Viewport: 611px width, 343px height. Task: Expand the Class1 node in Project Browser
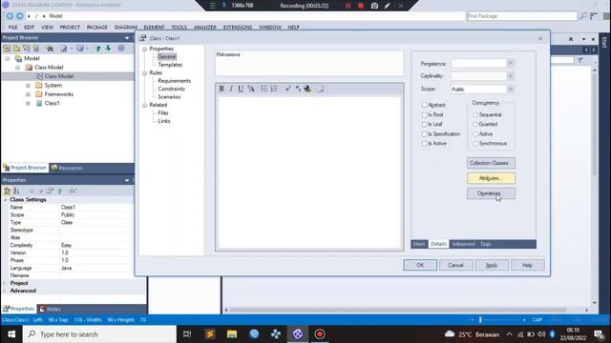pyautogui.click(x=28, y=104)
